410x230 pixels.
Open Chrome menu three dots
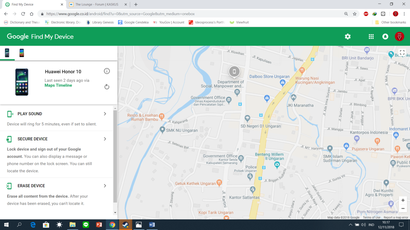(404, 14)
